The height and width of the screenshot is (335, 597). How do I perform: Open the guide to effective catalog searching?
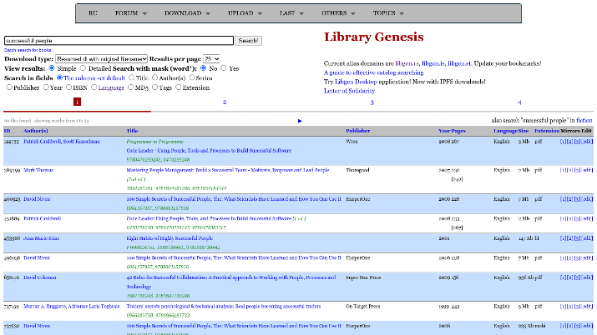tap(373, 72)
